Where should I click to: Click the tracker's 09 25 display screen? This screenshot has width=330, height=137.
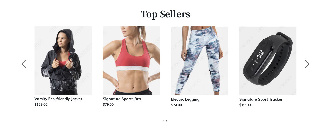pyautogui.click(x=259, y=58)
